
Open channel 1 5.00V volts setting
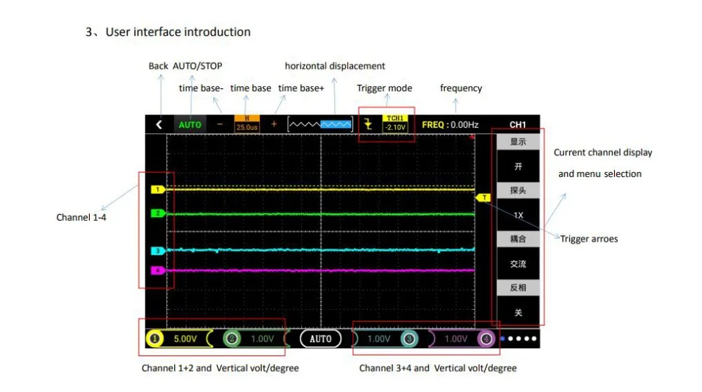(185, 339)
